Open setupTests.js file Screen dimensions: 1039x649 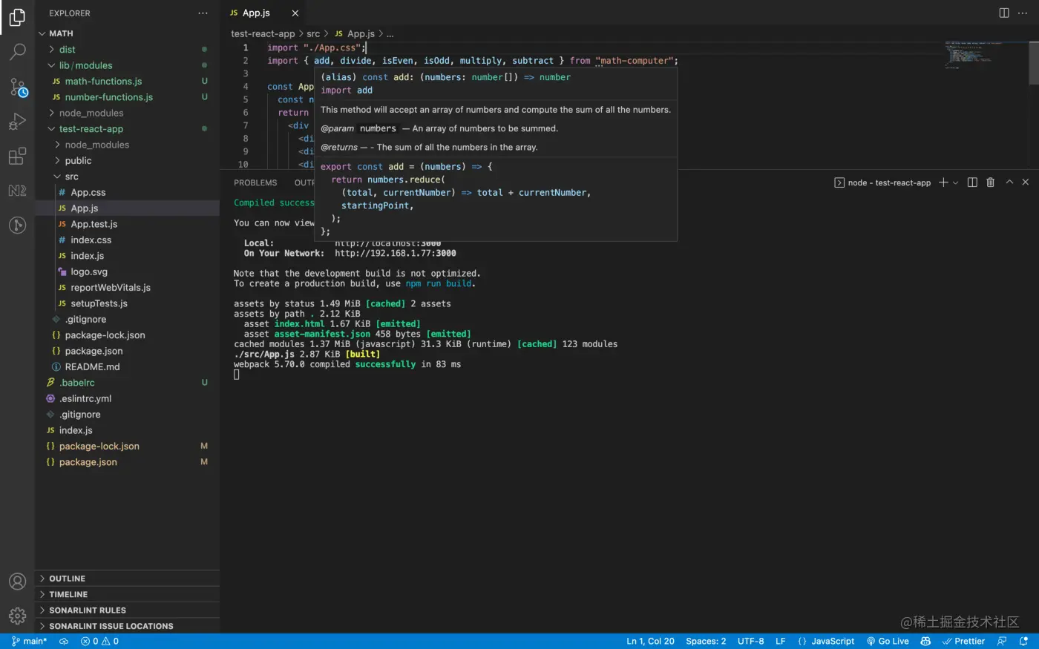click(x=127, y=303)
